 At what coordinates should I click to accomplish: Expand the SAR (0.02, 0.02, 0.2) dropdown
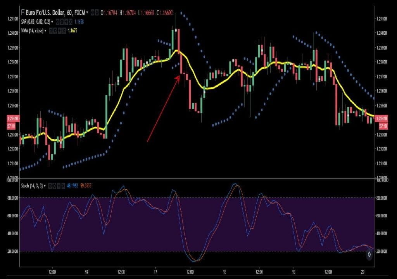pyautogui.click(x=52, y=21)
